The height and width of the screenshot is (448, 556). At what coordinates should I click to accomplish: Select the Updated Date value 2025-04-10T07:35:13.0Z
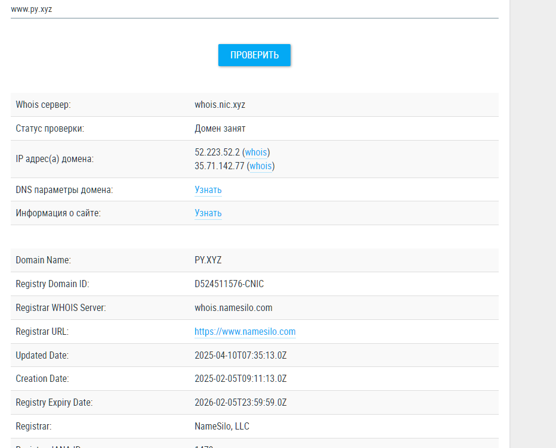coord(240,356)
